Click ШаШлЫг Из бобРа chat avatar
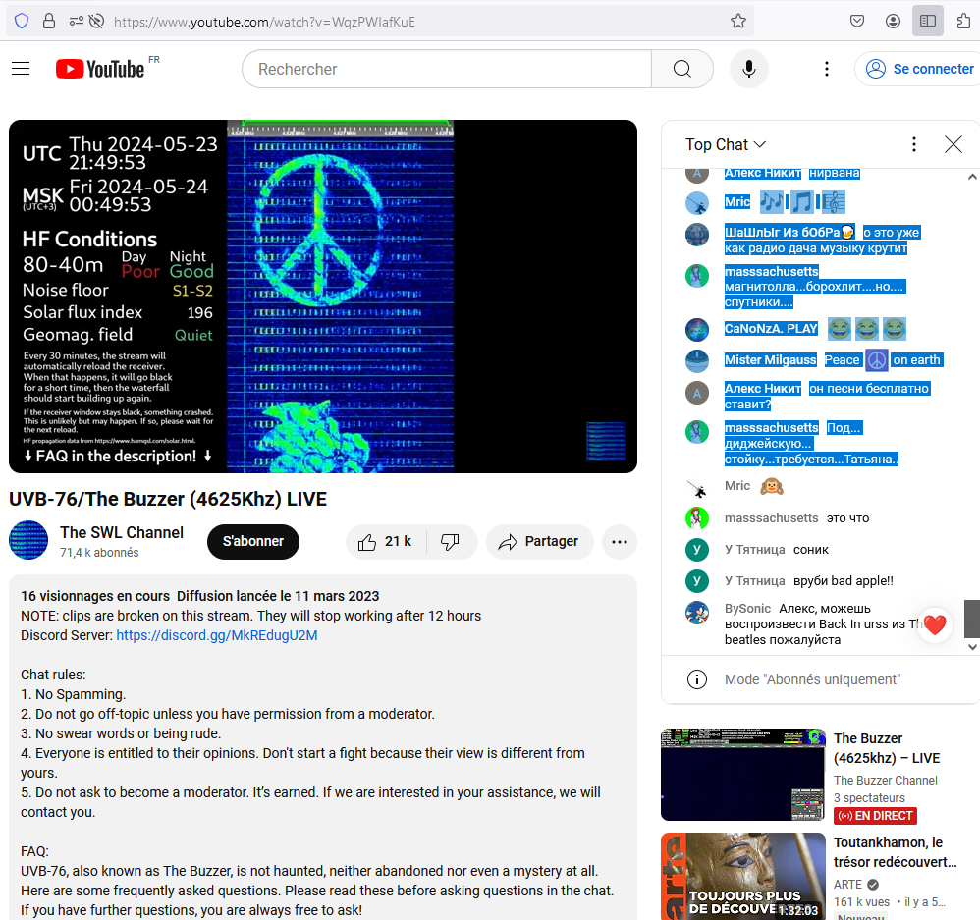980x920 pixels. (697, 235)
